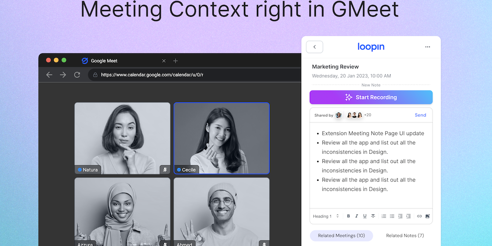Image resolution: width=492 pixels, height=246 pixels.
Task: Insert a bulleted list in the note
Action: [392, 216]
